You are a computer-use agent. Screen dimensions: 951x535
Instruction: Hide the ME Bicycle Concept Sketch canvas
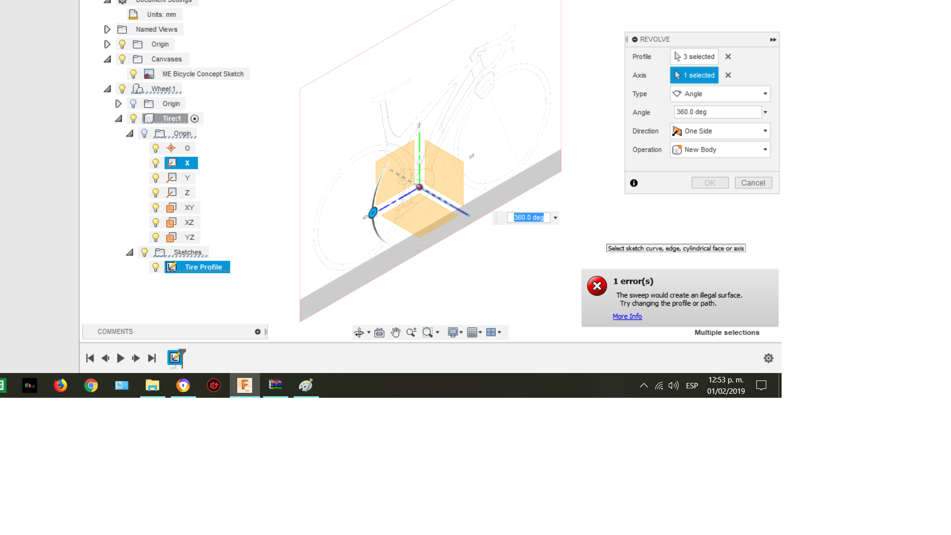134,73
